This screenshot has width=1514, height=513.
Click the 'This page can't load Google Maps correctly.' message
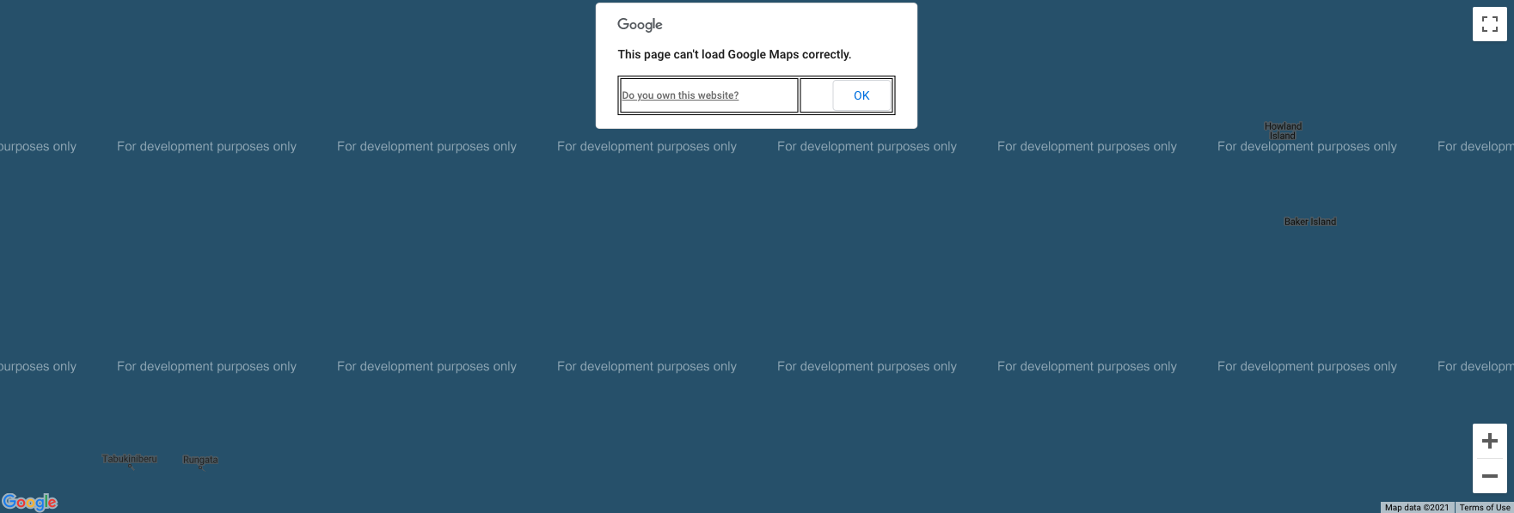coord(734,54)
